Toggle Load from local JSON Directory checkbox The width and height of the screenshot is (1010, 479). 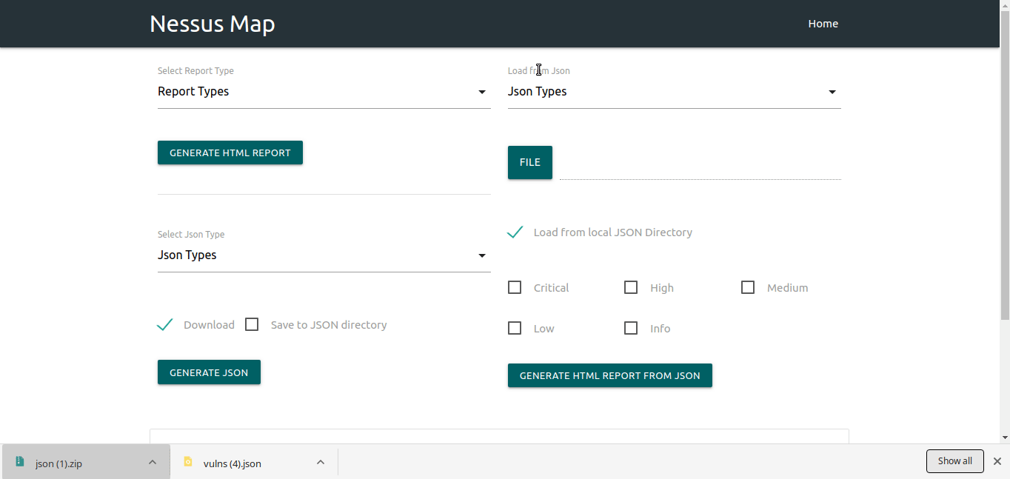point(515,232)
